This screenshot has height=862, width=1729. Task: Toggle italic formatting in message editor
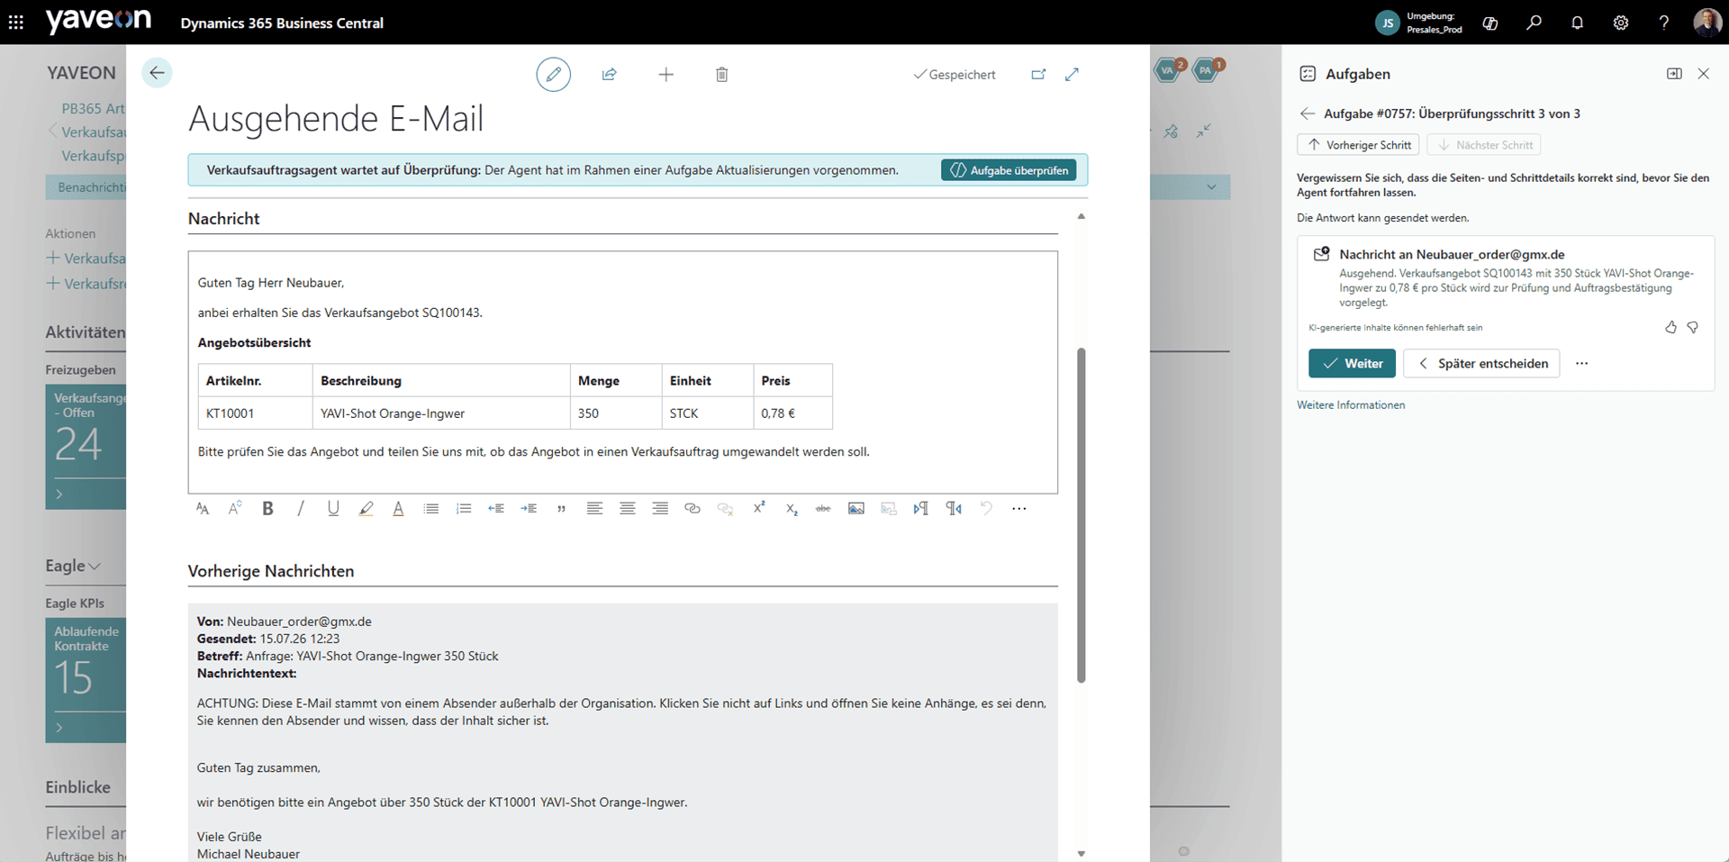tap(300, 509)
